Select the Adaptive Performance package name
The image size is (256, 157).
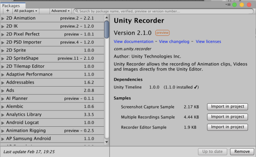click(x=29, y=74)
